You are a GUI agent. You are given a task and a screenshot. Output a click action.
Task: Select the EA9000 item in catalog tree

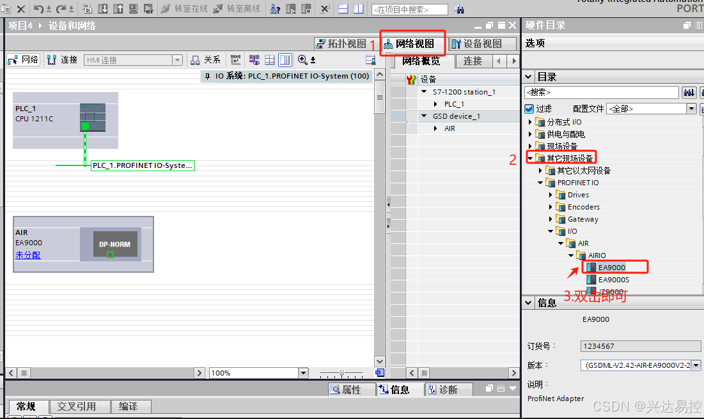[611, 268]
